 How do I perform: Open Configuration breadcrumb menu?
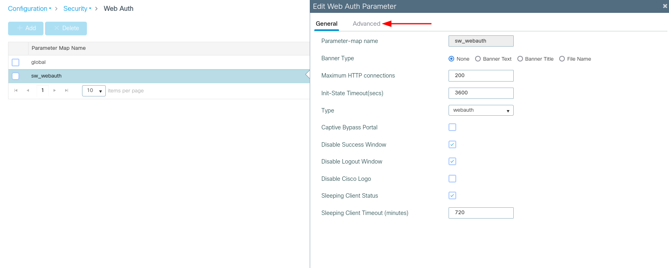click(29, 8)
